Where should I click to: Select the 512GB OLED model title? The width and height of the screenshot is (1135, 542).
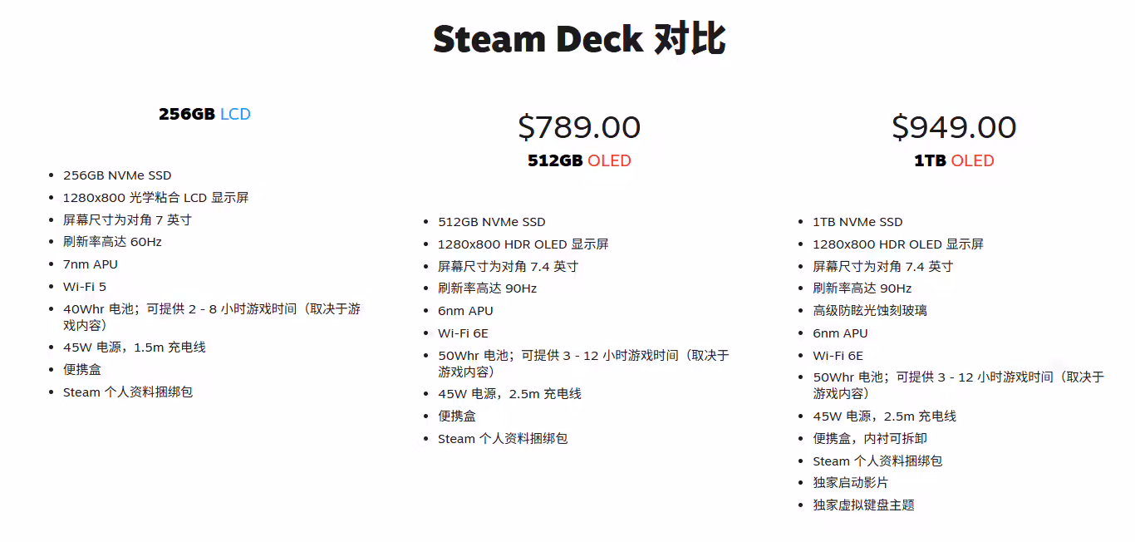579,160
